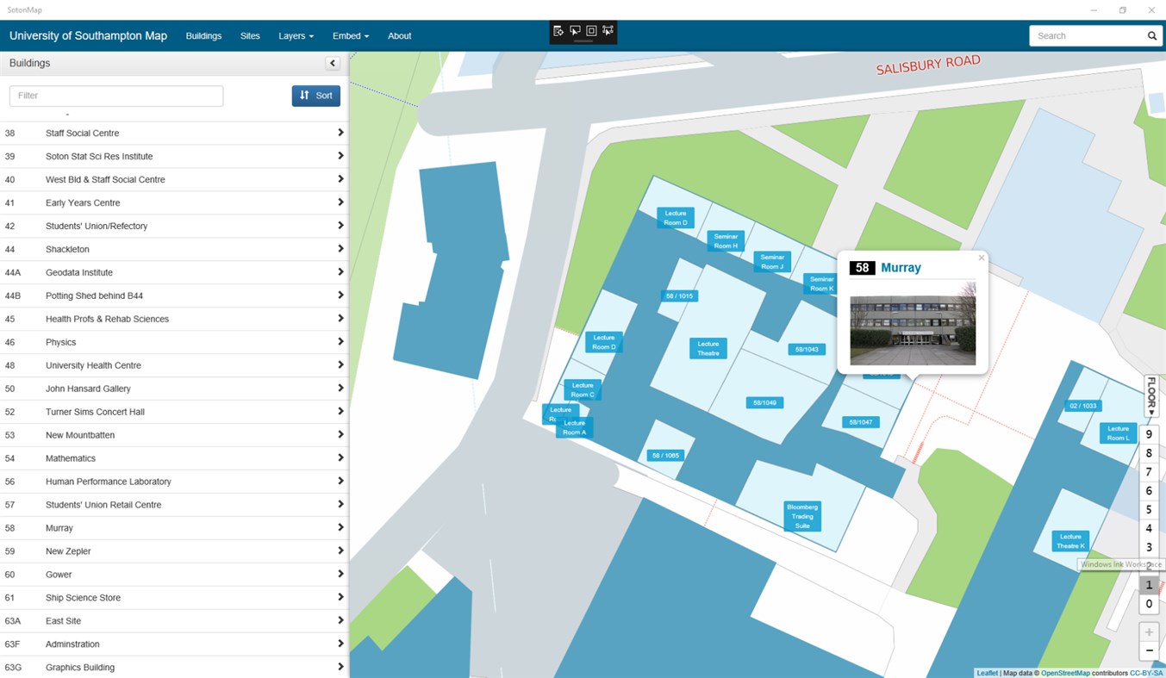Select floor 9 in the floor selector
1166x678 pixels.
coord(1148,434)
